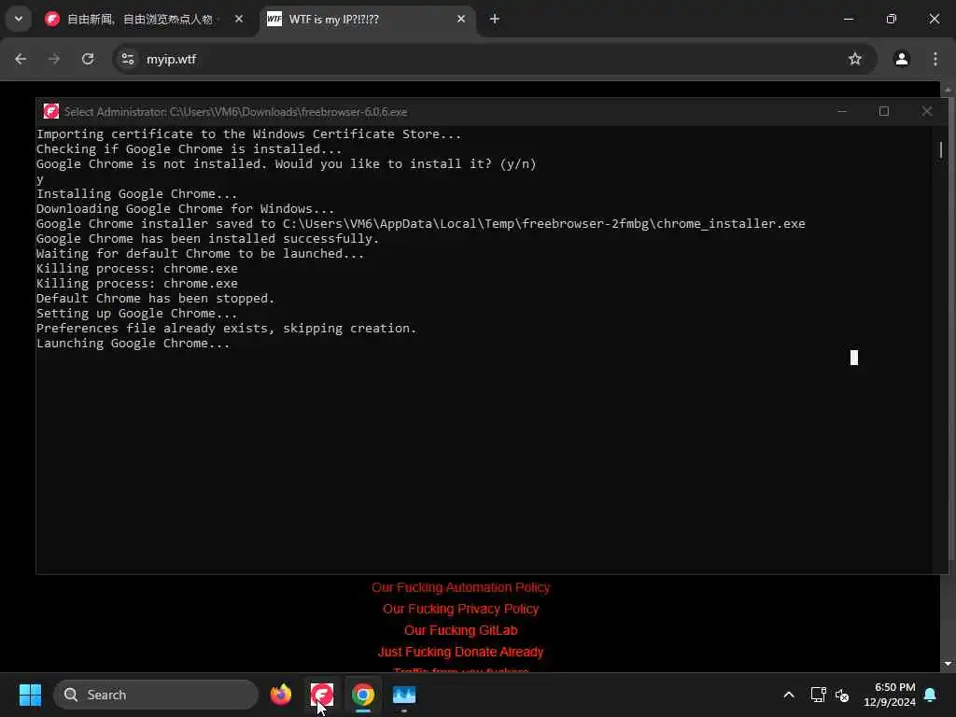Minimize the freebrowser console window
Screen dimensions: 956x717
pyautogui.click(x=842, y=112)
